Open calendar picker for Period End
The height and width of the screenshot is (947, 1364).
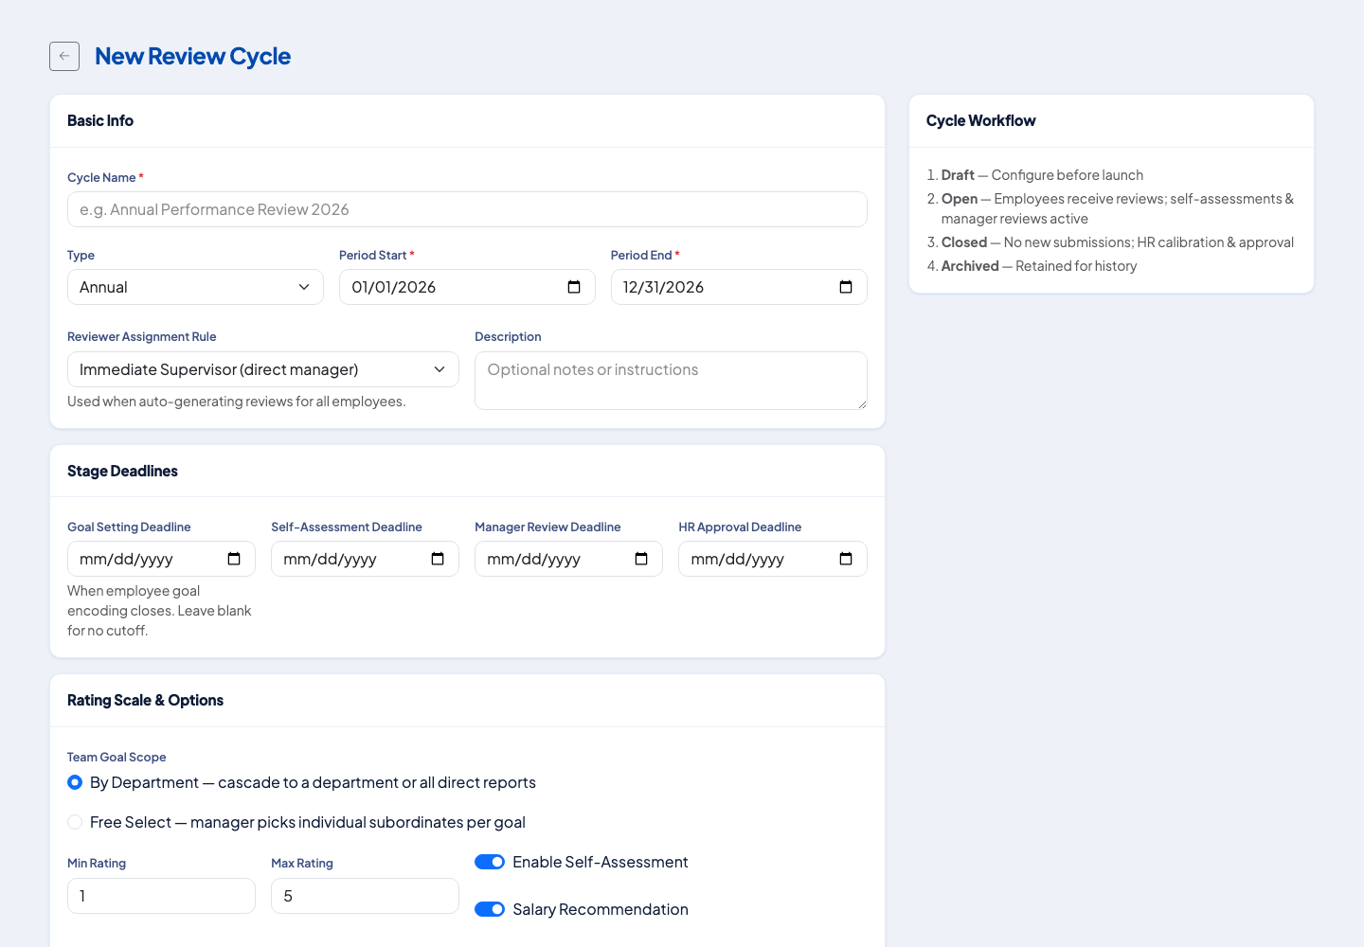click(x=846, y=287)
